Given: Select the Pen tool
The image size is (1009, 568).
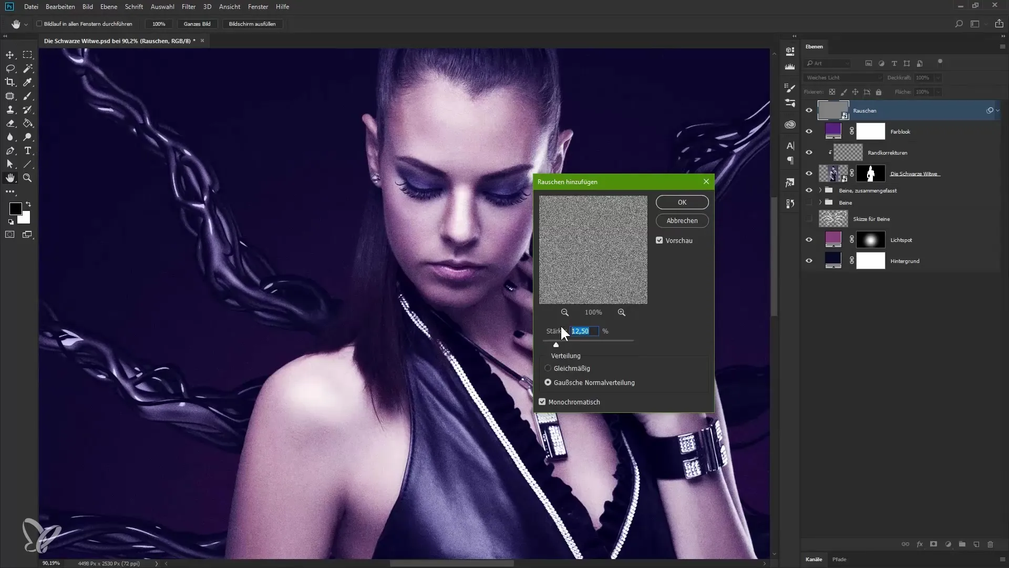Looking at the screenshot, I should pos(10,151).
